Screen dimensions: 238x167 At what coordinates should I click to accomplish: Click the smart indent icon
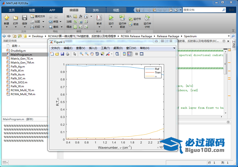pyautogui.click(x=75, y=27)
